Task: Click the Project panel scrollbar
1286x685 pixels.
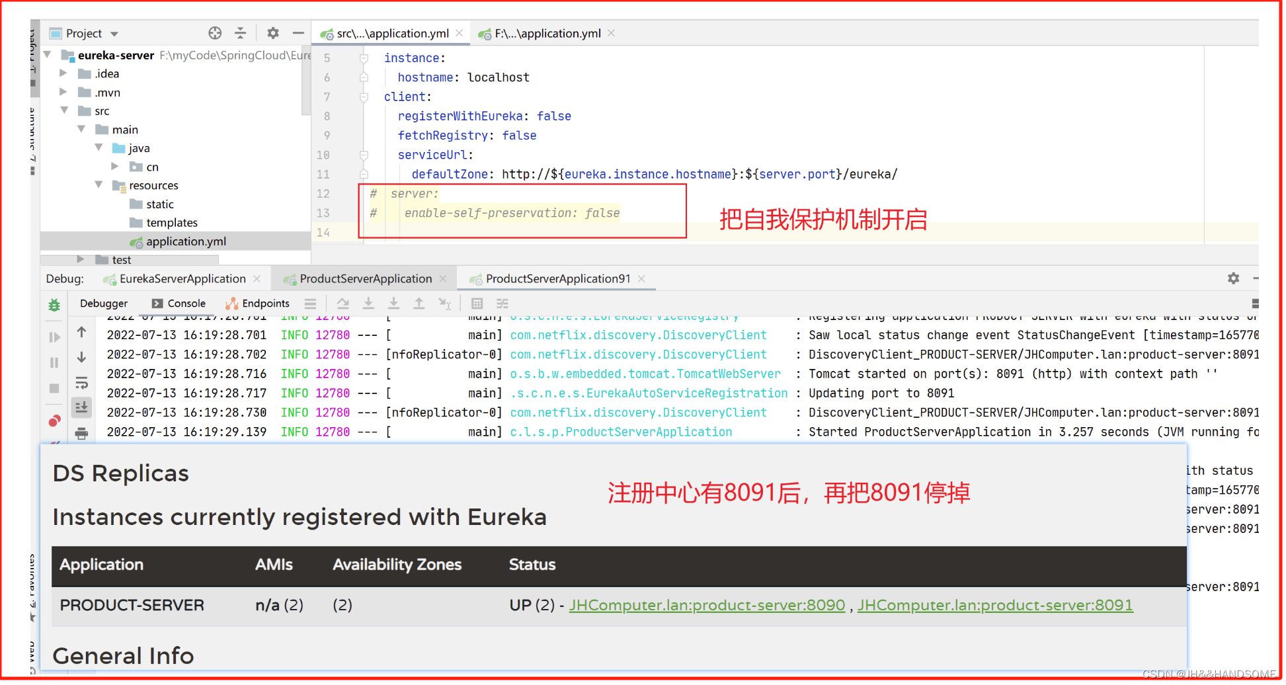Action: tap(306, 79)
